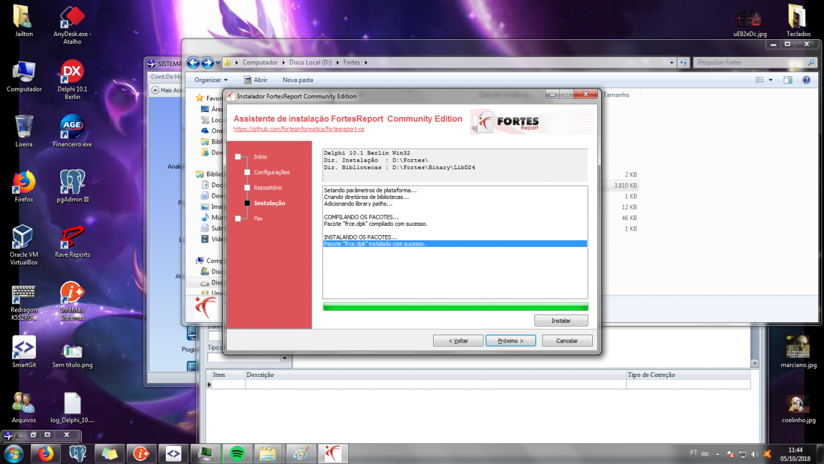Go forward in the Explorer window
824x464 pixels.
[208, 62]
